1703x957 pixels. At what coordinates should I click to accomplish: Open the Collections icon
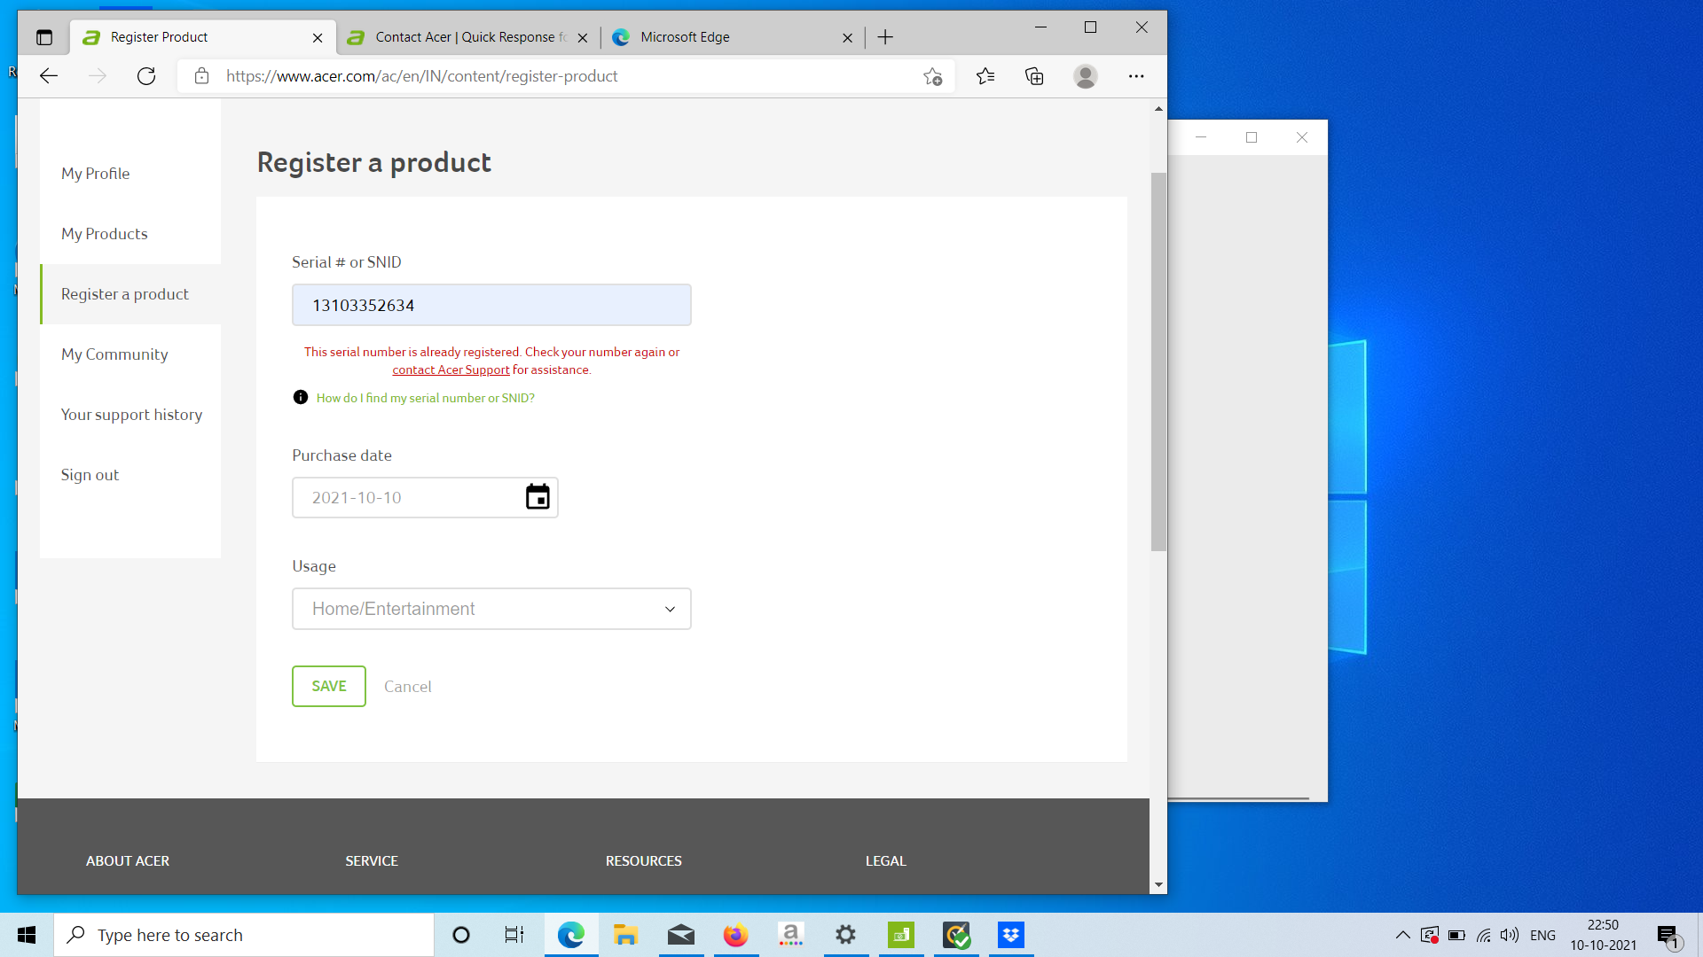[1034, 76]
